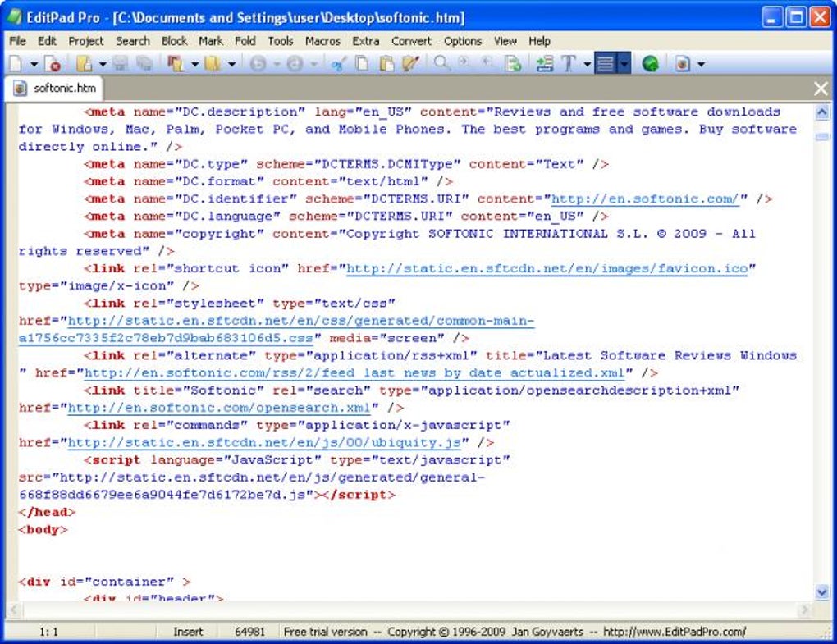Select the softonic.htm tab

click(x=54, y=88)
